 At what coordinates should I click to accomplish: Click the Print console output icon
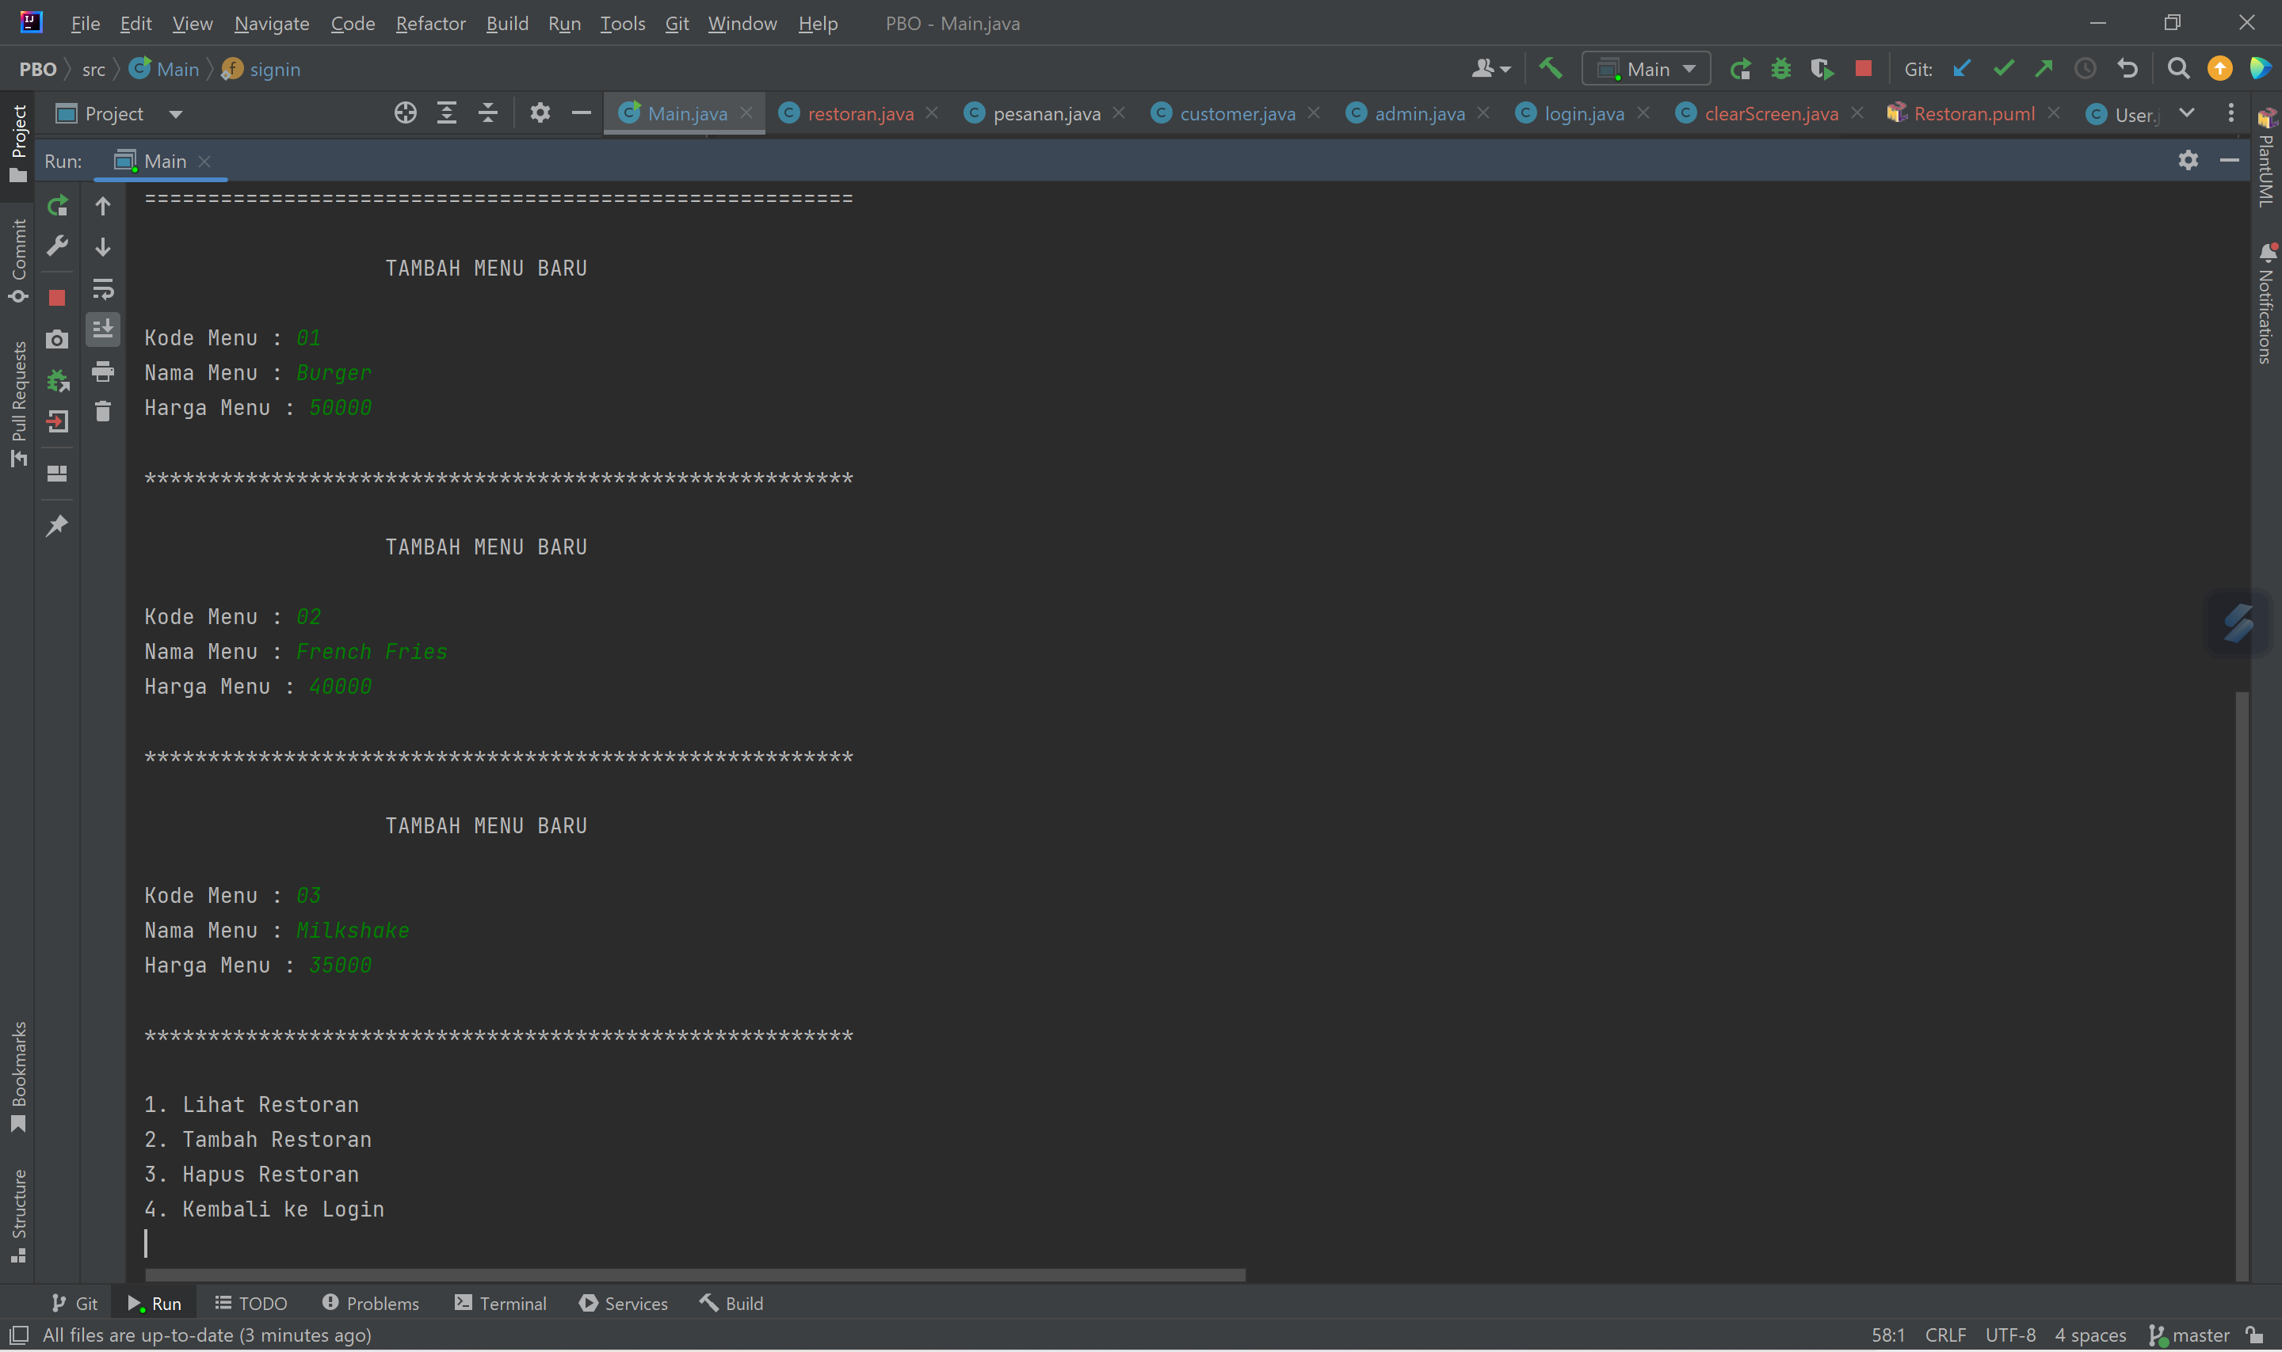tap(103, 371)
